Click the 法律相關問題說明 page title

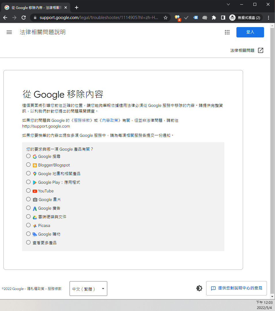pos(43,32)
